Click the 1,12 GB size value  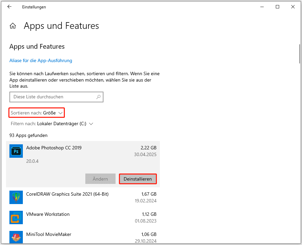point(149,214)
